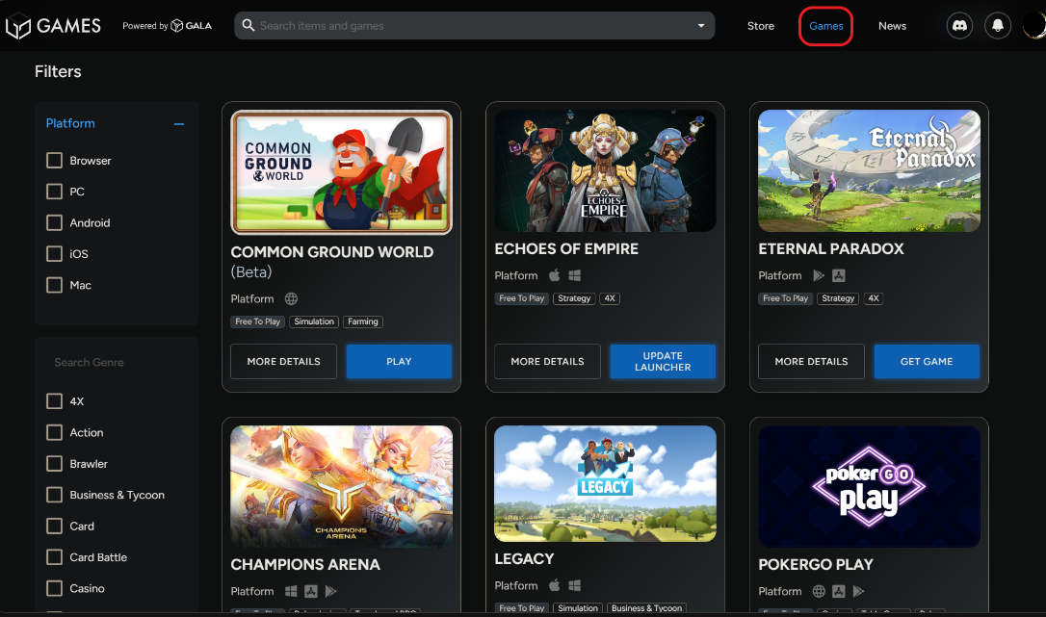1046x617 pixels.
Task: Check the Business & Tycoon genre
Action: (54, 495)
